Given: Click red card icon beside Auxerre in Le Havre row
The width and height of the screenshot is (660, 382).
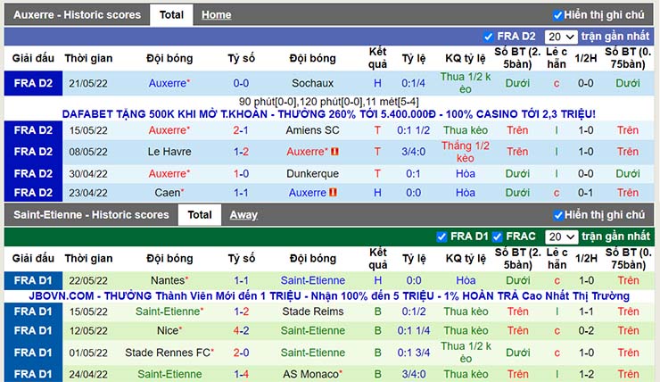Looking at the screenshot, I should tap(335, 151).
